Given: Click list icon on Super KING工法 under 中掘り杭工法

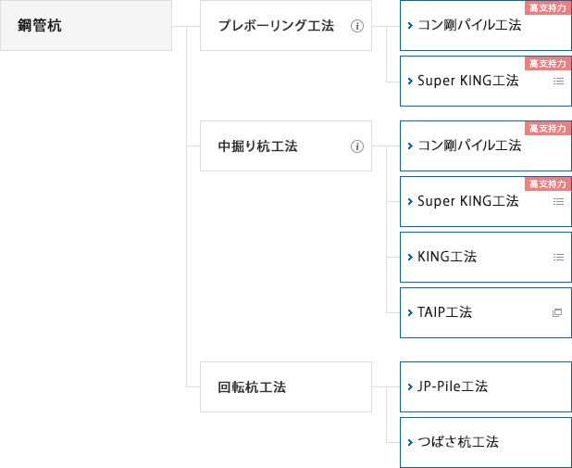Looking at the screenshot, I should coord(558,202).
